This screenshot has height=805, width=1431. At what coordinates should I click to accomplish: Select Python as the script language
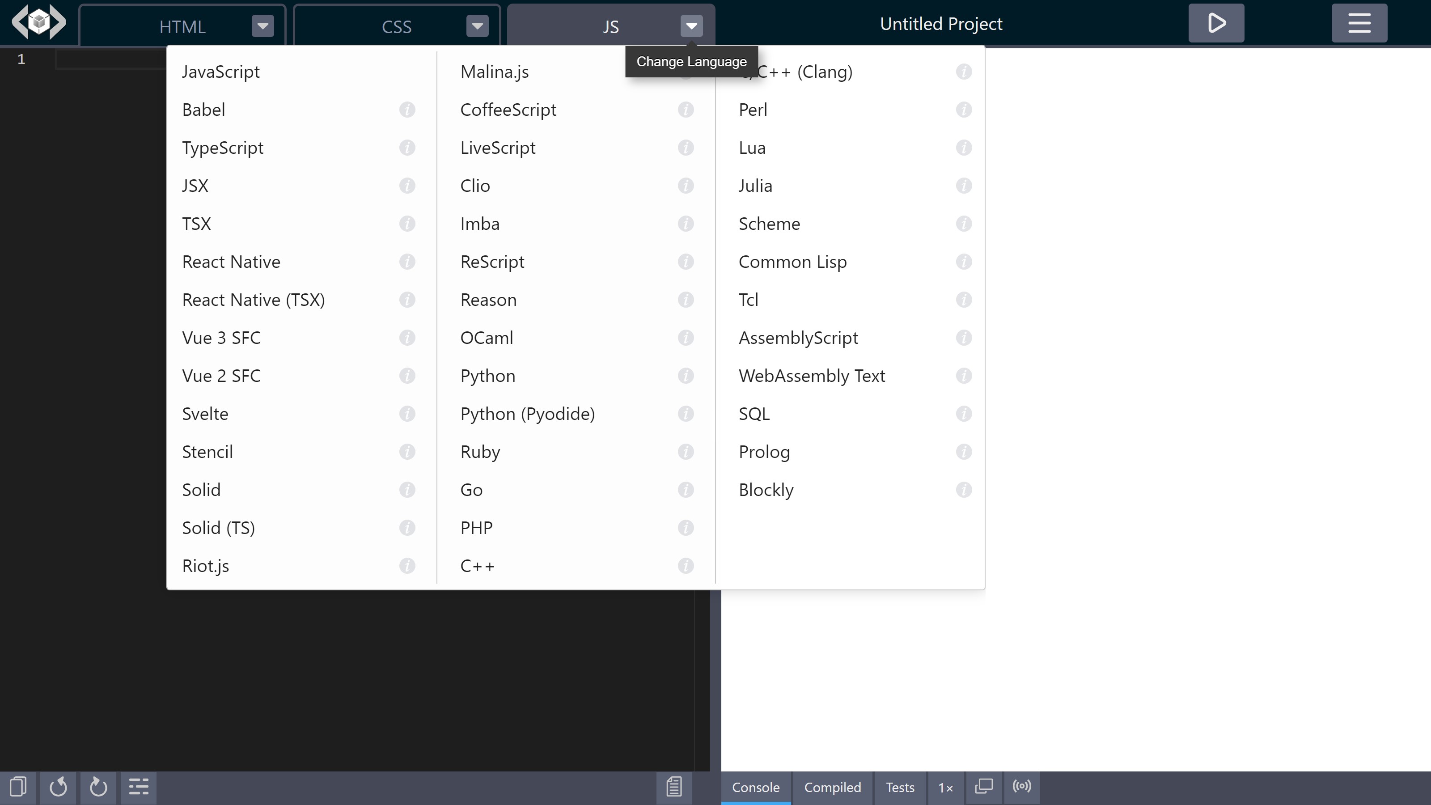click(x=487, y=376)
